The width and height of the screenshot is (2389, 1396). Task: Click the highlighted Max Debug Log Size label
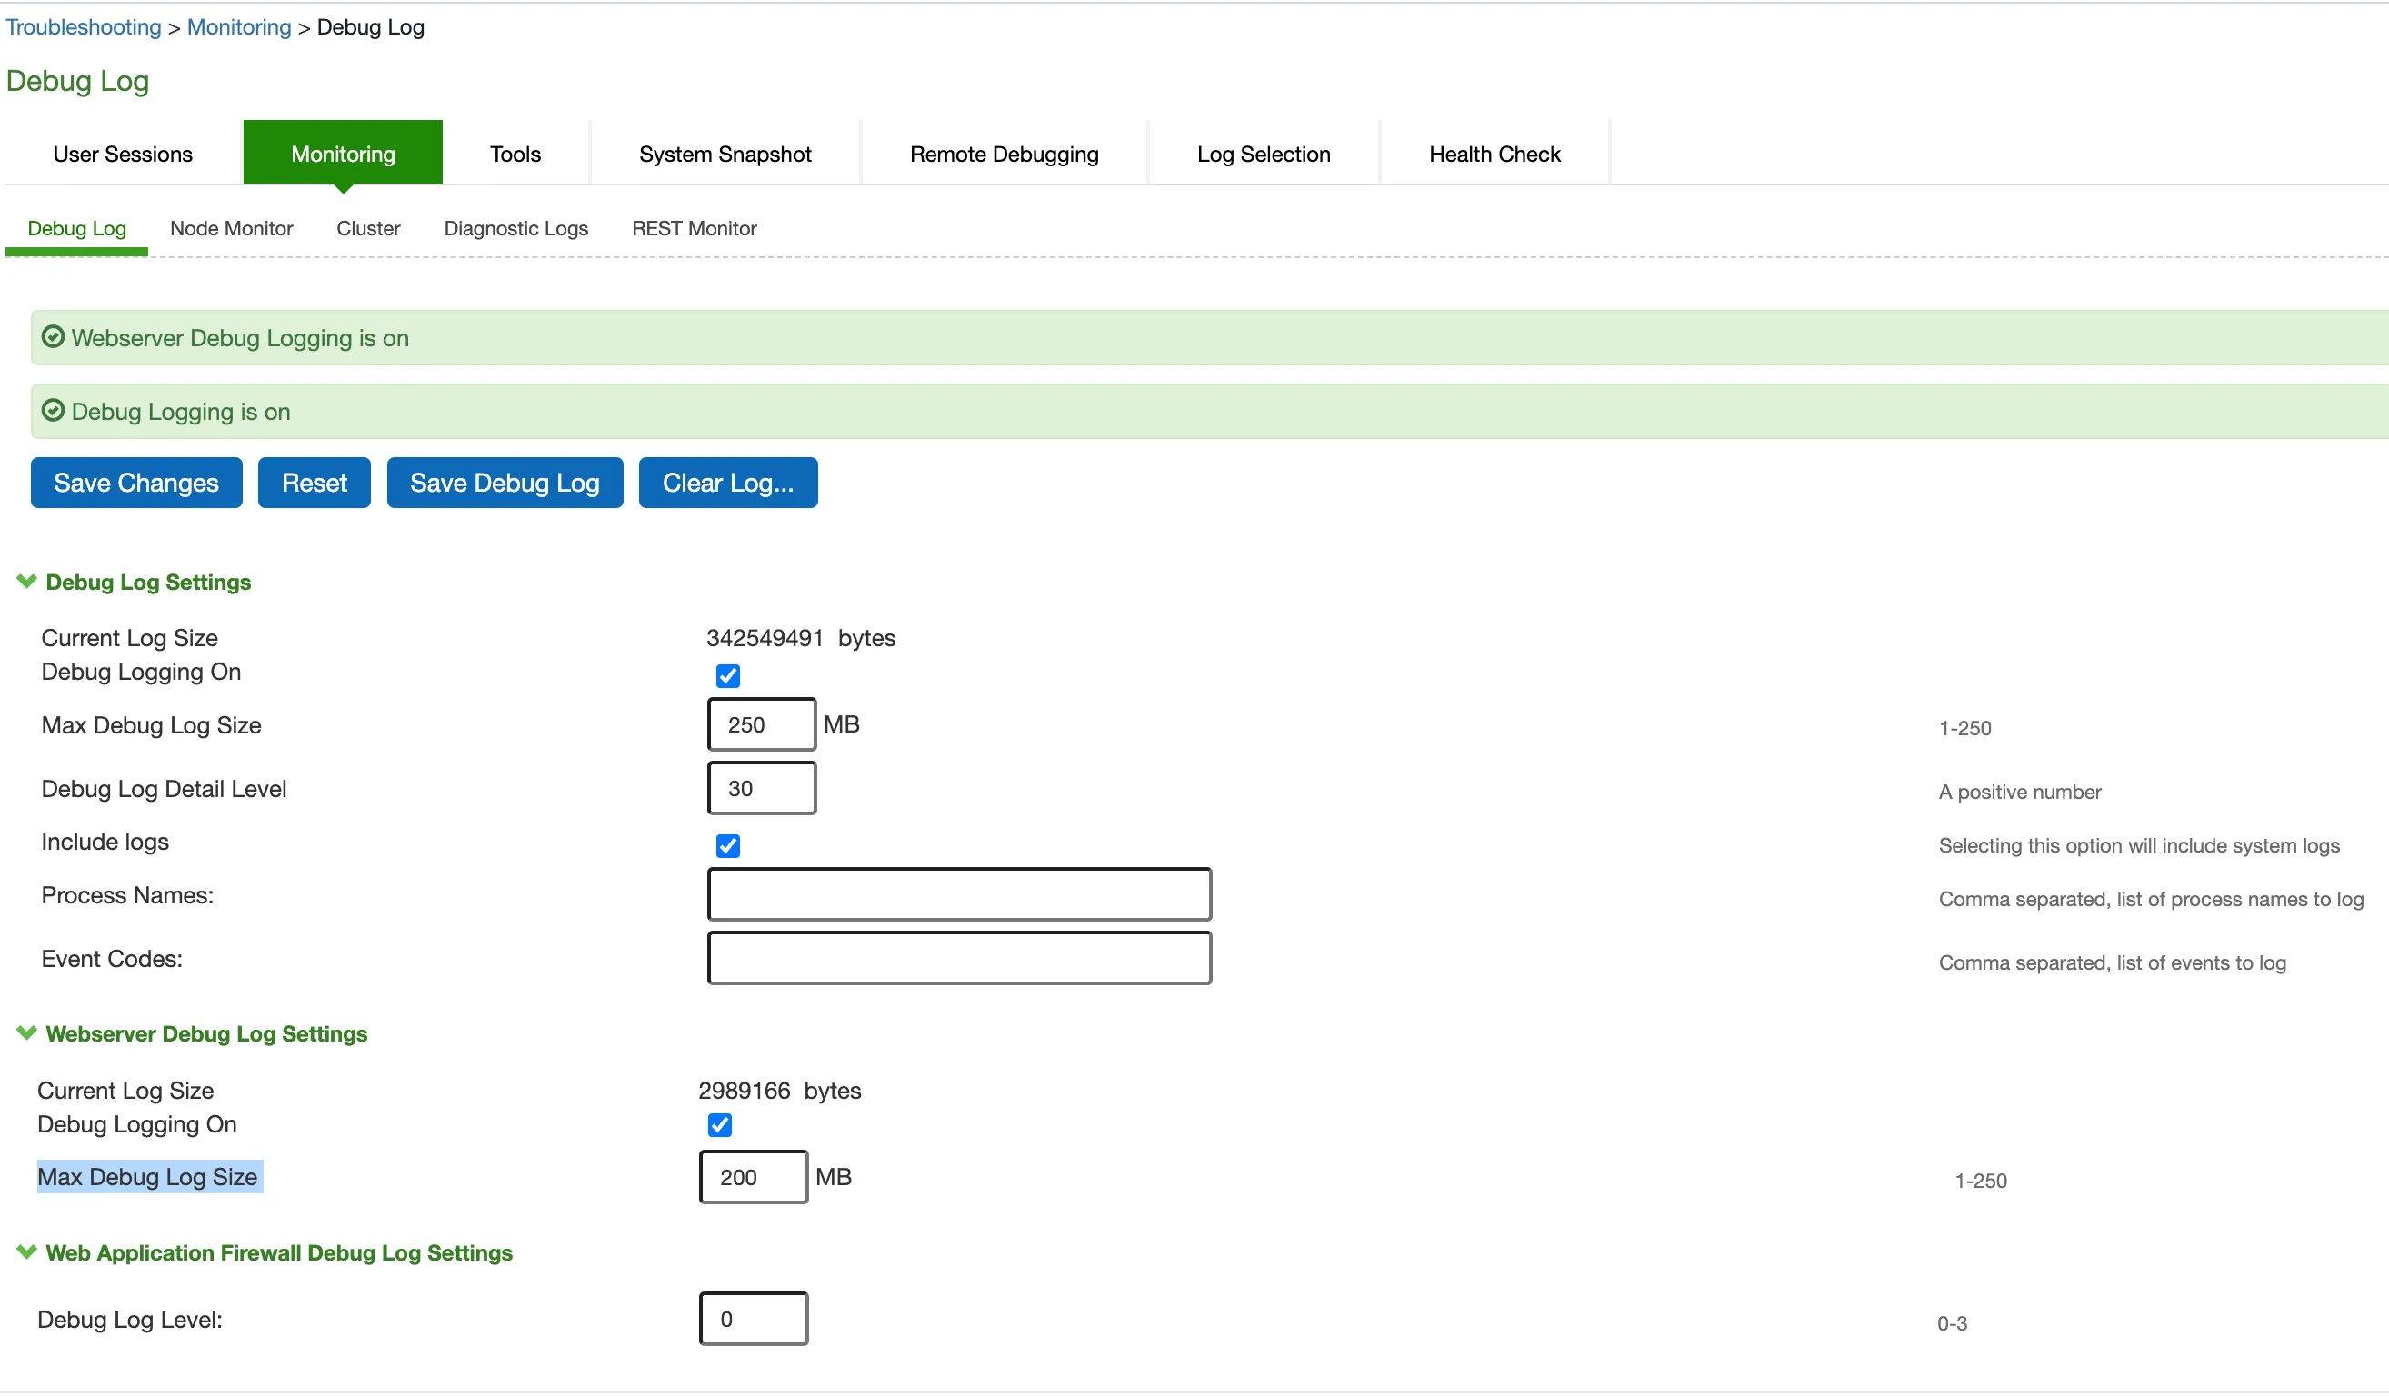[149, 1177]
